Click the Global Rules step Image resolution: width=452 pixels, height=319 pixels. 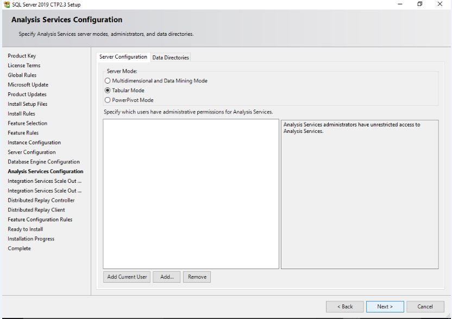click(22, 75)
